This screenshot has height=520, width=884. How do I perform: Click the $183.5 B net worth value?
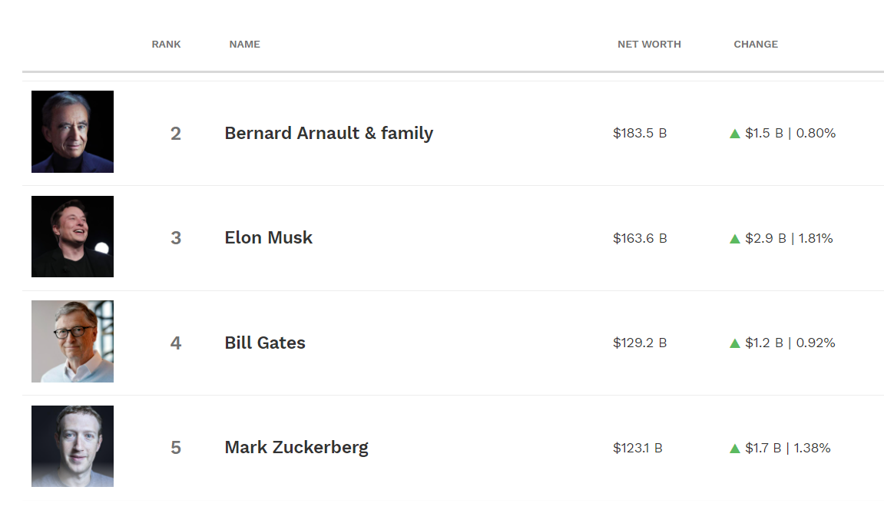(x=640, y=134)
